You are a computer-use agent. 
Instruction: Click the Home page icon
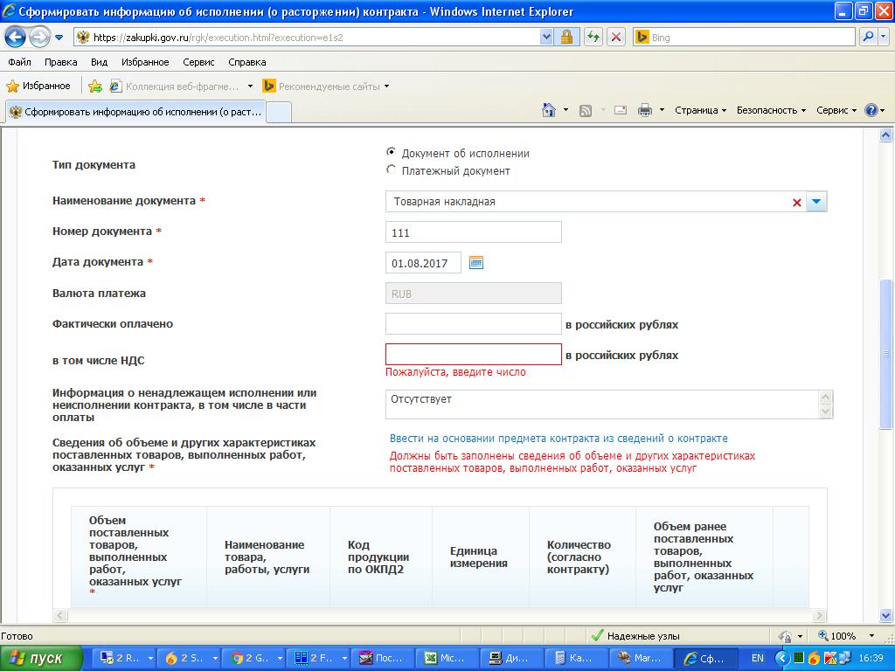pos(549,110)
